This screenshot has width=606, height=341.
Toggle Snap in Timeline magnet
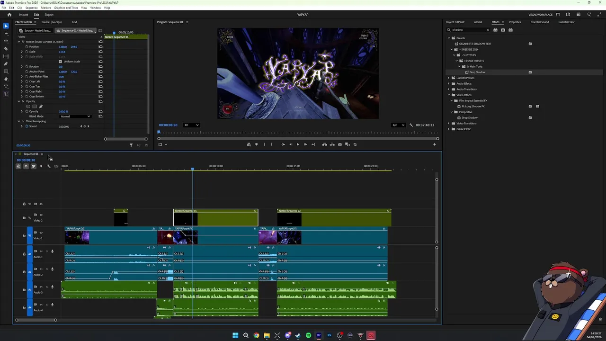[x=26, y=166]
